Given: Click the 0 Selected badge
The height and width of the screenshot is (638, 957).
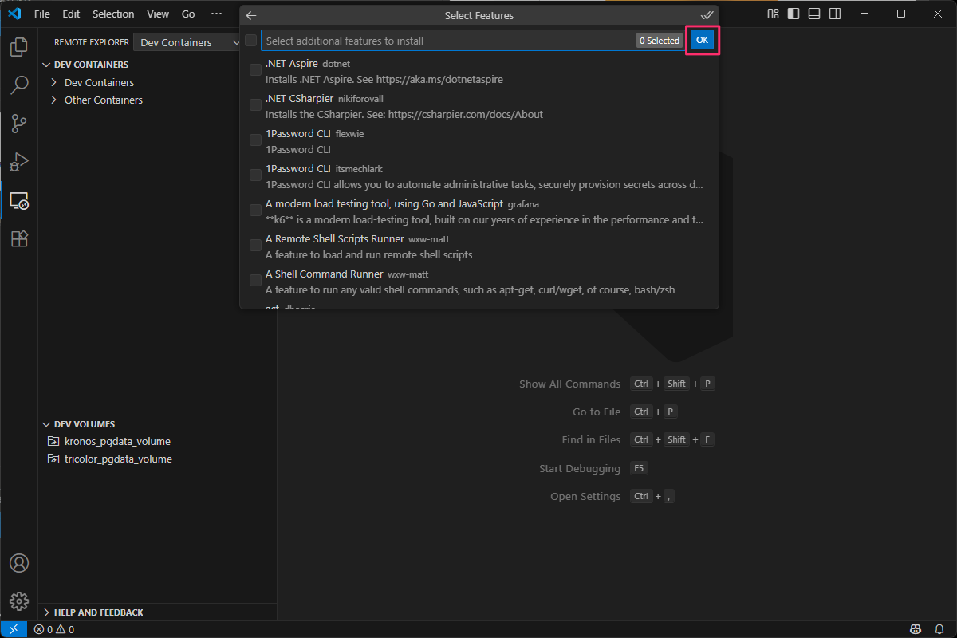Looking at the screenshot, I should pos(660,41).
